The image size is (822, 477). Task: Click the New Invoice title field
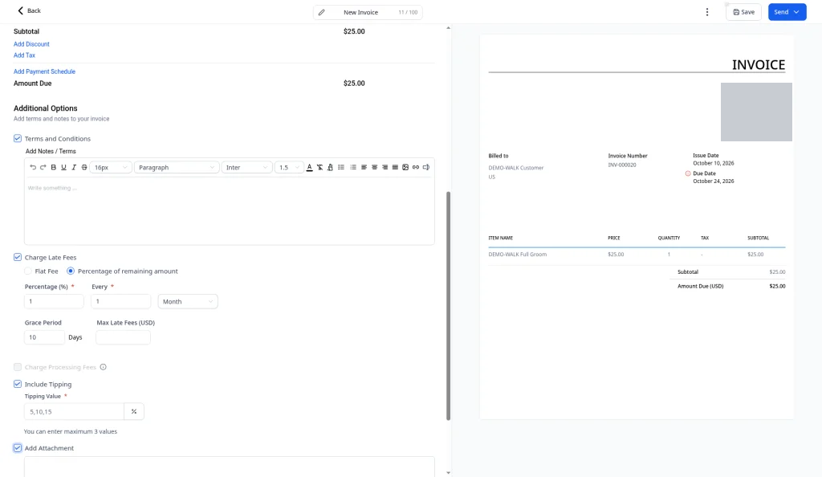368,12
